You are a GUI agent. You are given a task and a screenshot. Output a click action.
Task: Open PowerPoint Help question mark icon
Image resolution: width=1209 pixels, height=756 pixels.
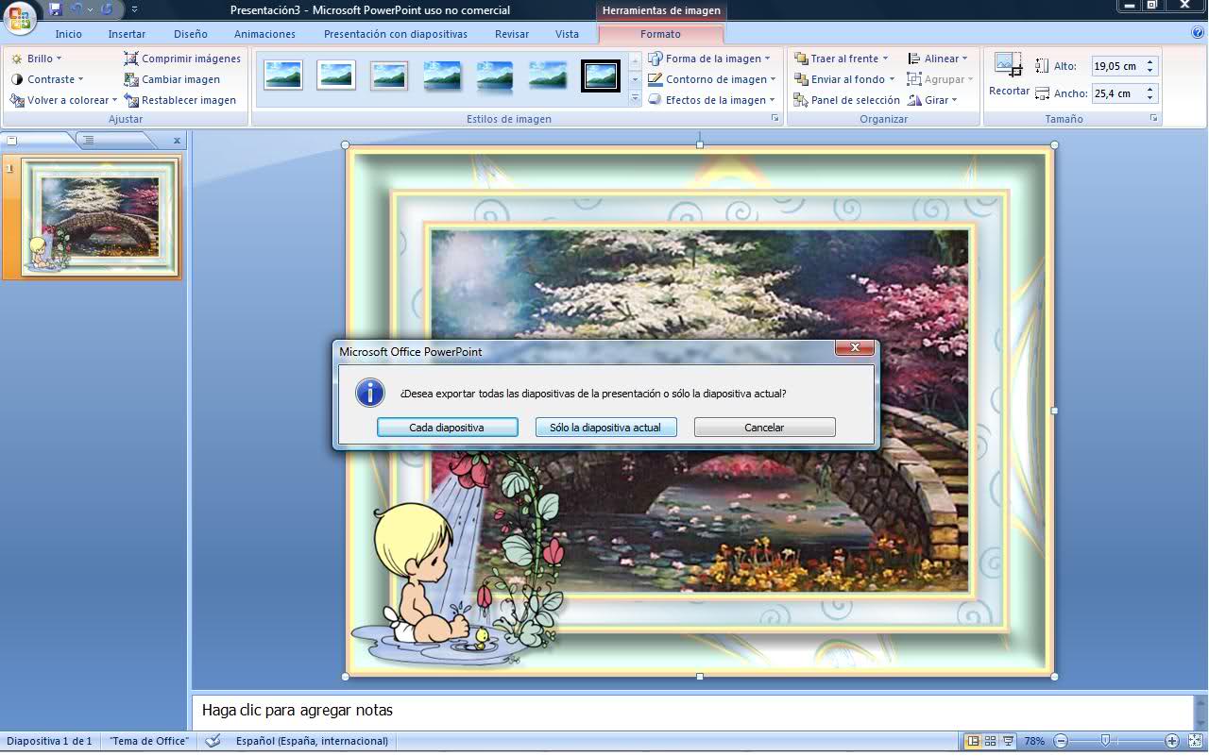click(x=1198, y=33)
